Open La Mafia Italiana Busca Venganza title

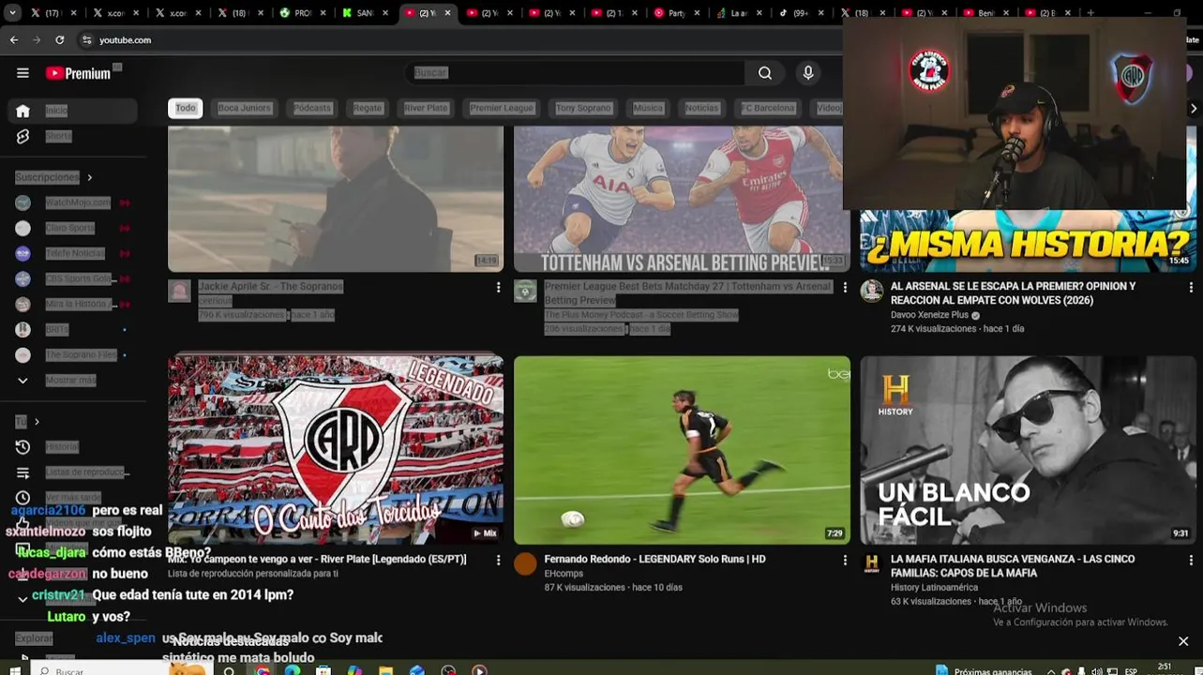pos(1013,565)
